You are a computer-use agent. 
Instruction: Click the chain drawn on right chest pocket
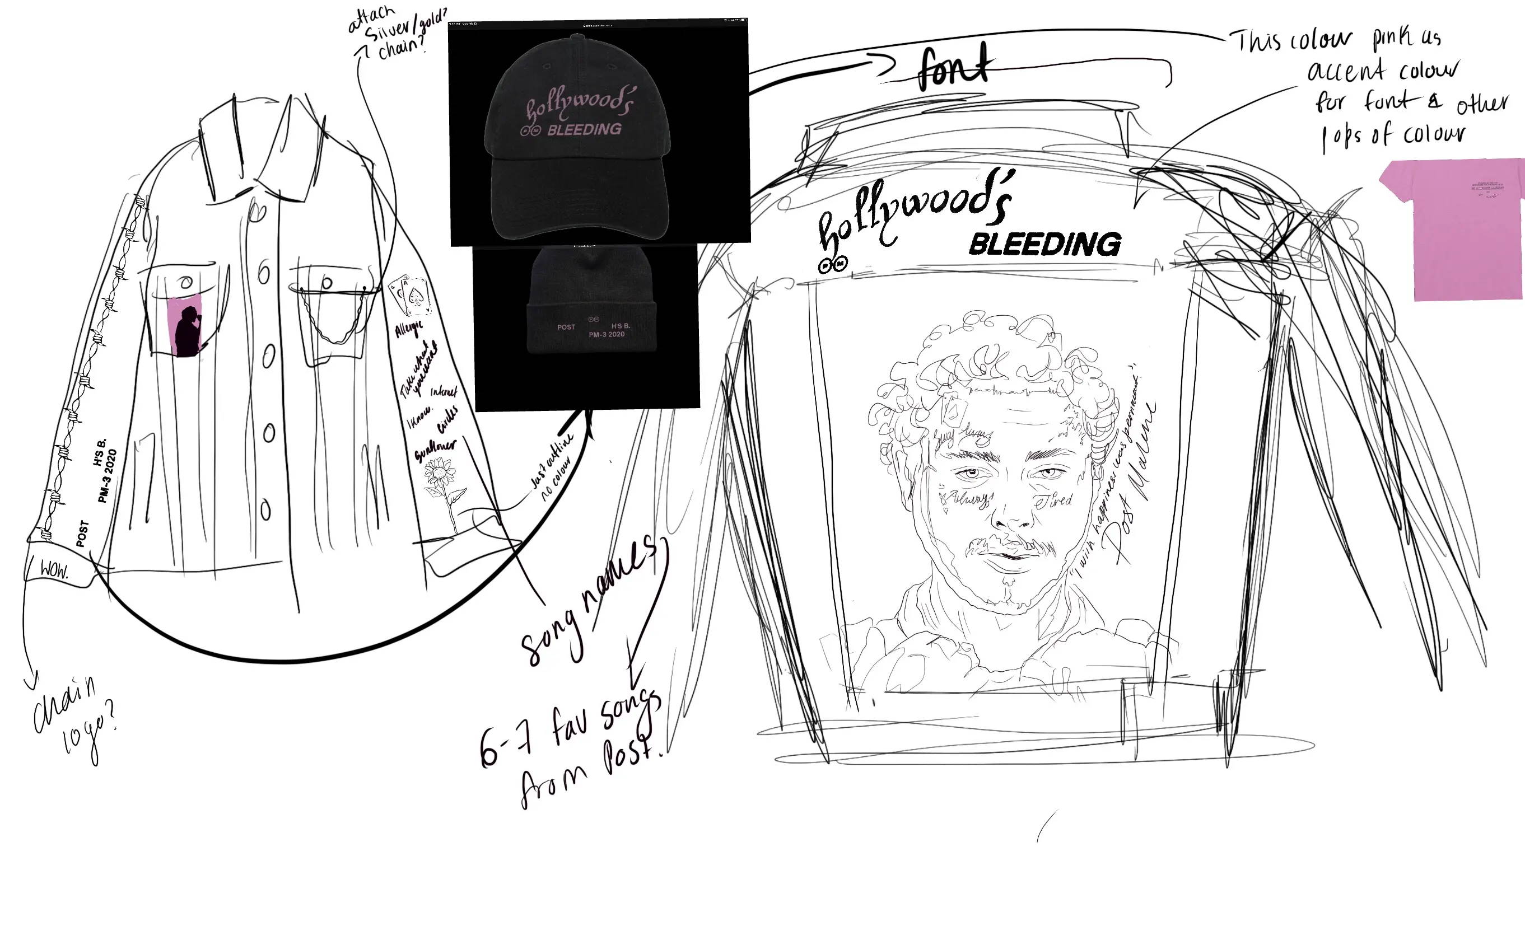point(333,316)
